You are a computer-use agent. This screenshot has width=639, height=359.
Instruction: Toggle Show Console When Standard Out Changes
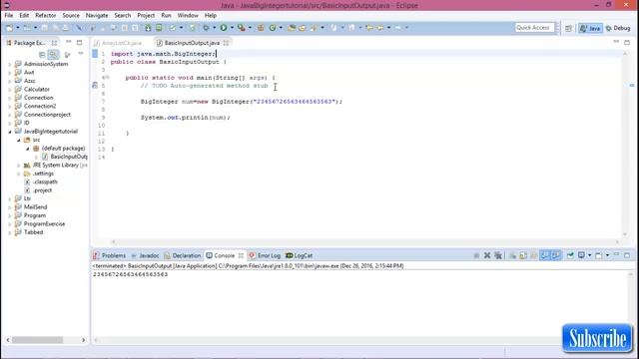point(544,255)
